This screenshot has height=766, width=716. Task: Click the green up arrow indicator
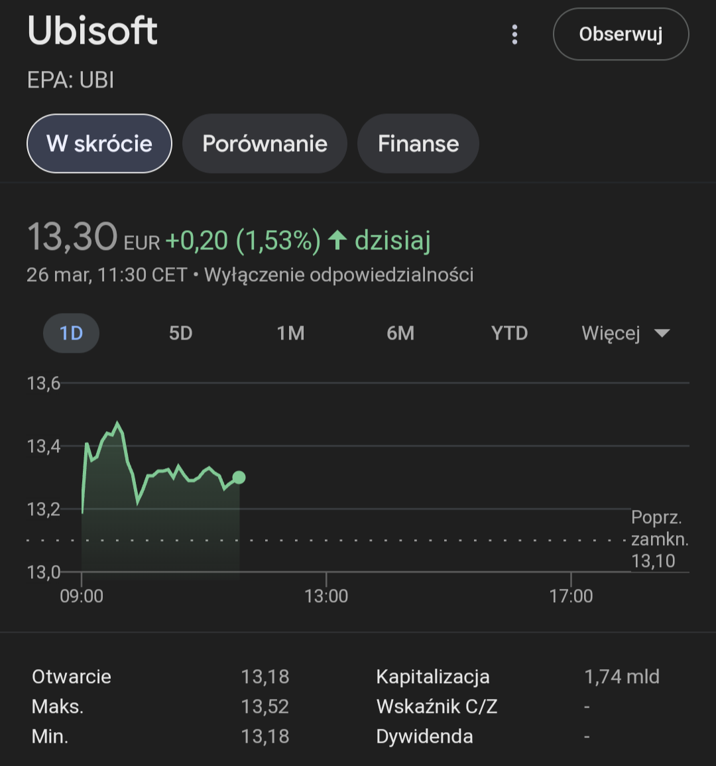coord(337,240)
